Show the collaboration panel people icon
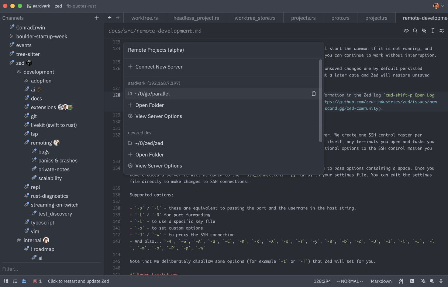The width and height of the screenshot is (448, 287). click(24, 281)
